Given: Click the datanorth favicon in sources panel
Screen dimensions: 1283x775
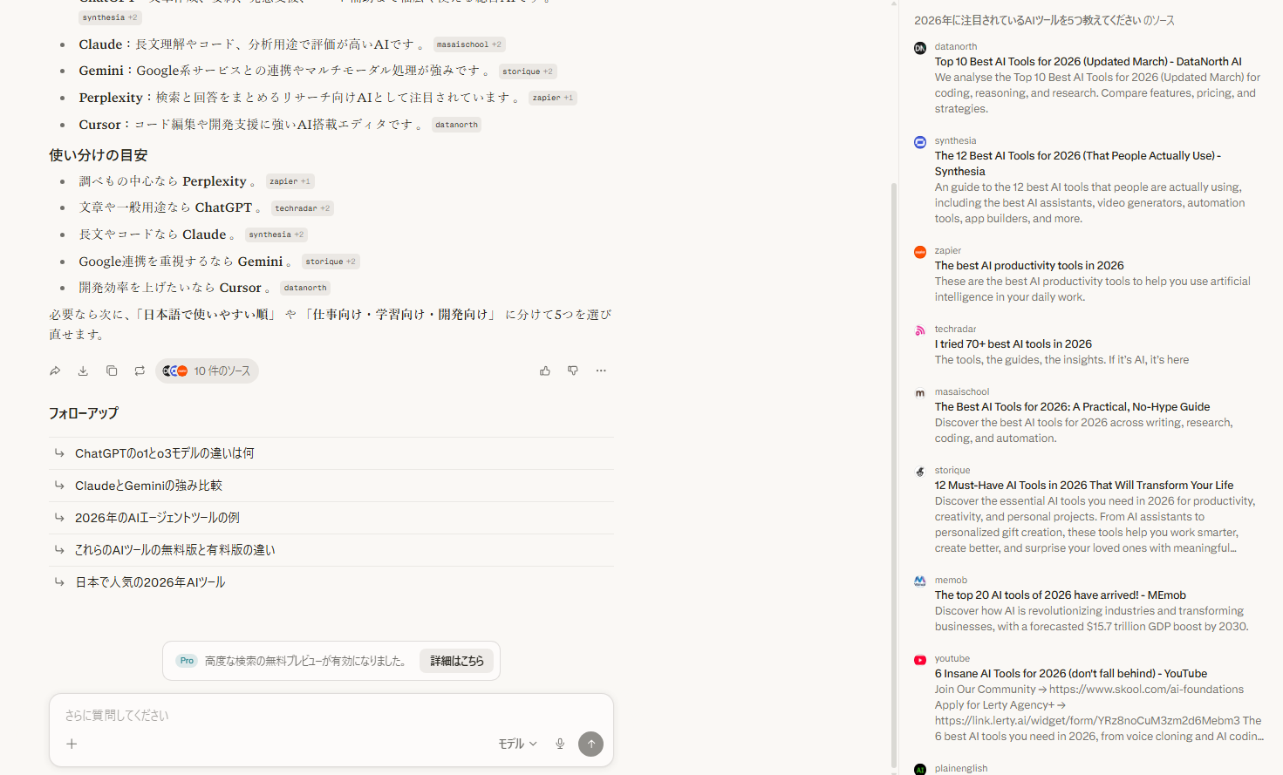Looking at the screenshot, I should point(920,48).
